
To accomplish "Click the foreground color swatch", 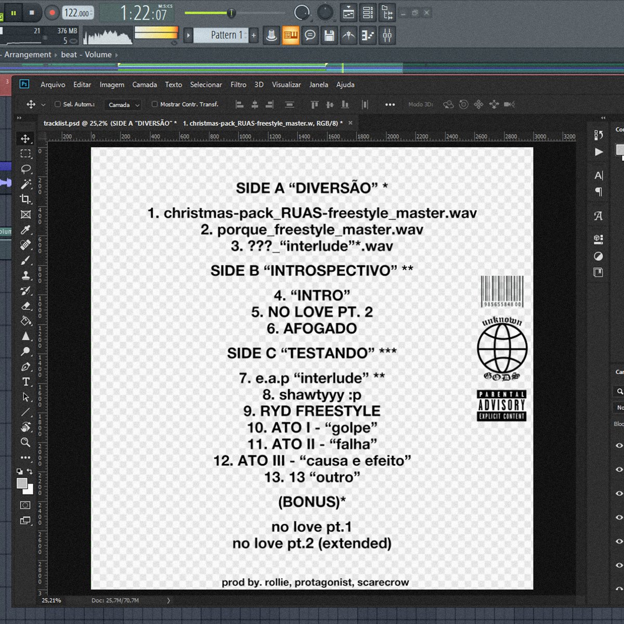I will (21, 483).
